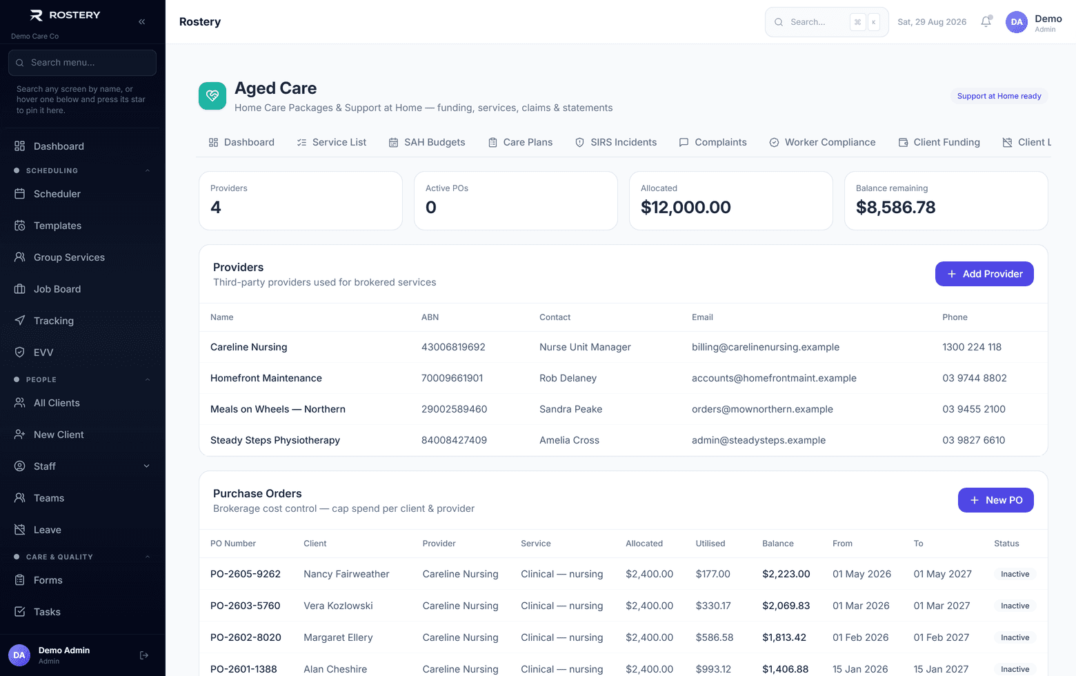Viewport: 1076px width, 676px height.
Task: Expand the Staff submenu chevron
Action: (x=146, y=466)
